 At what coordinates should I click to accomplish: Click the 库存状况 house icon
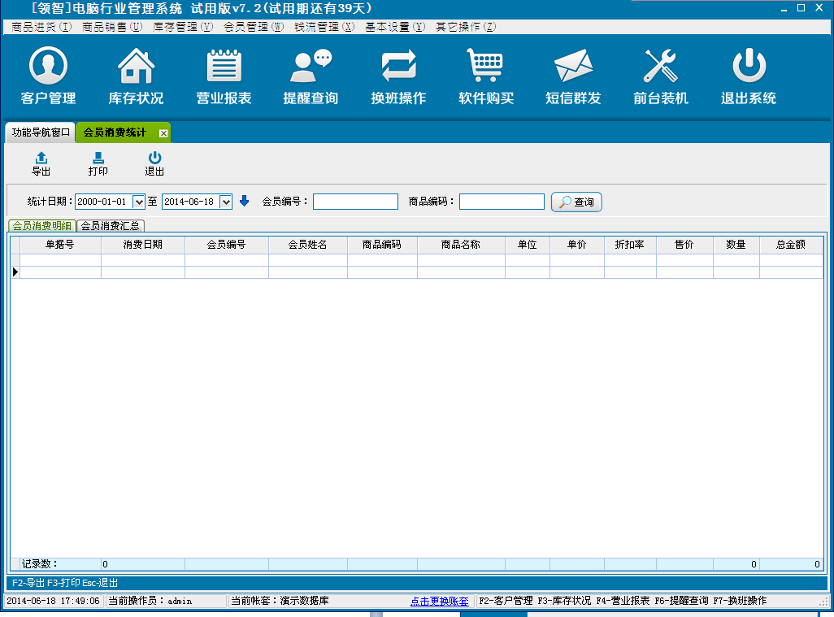136,67
